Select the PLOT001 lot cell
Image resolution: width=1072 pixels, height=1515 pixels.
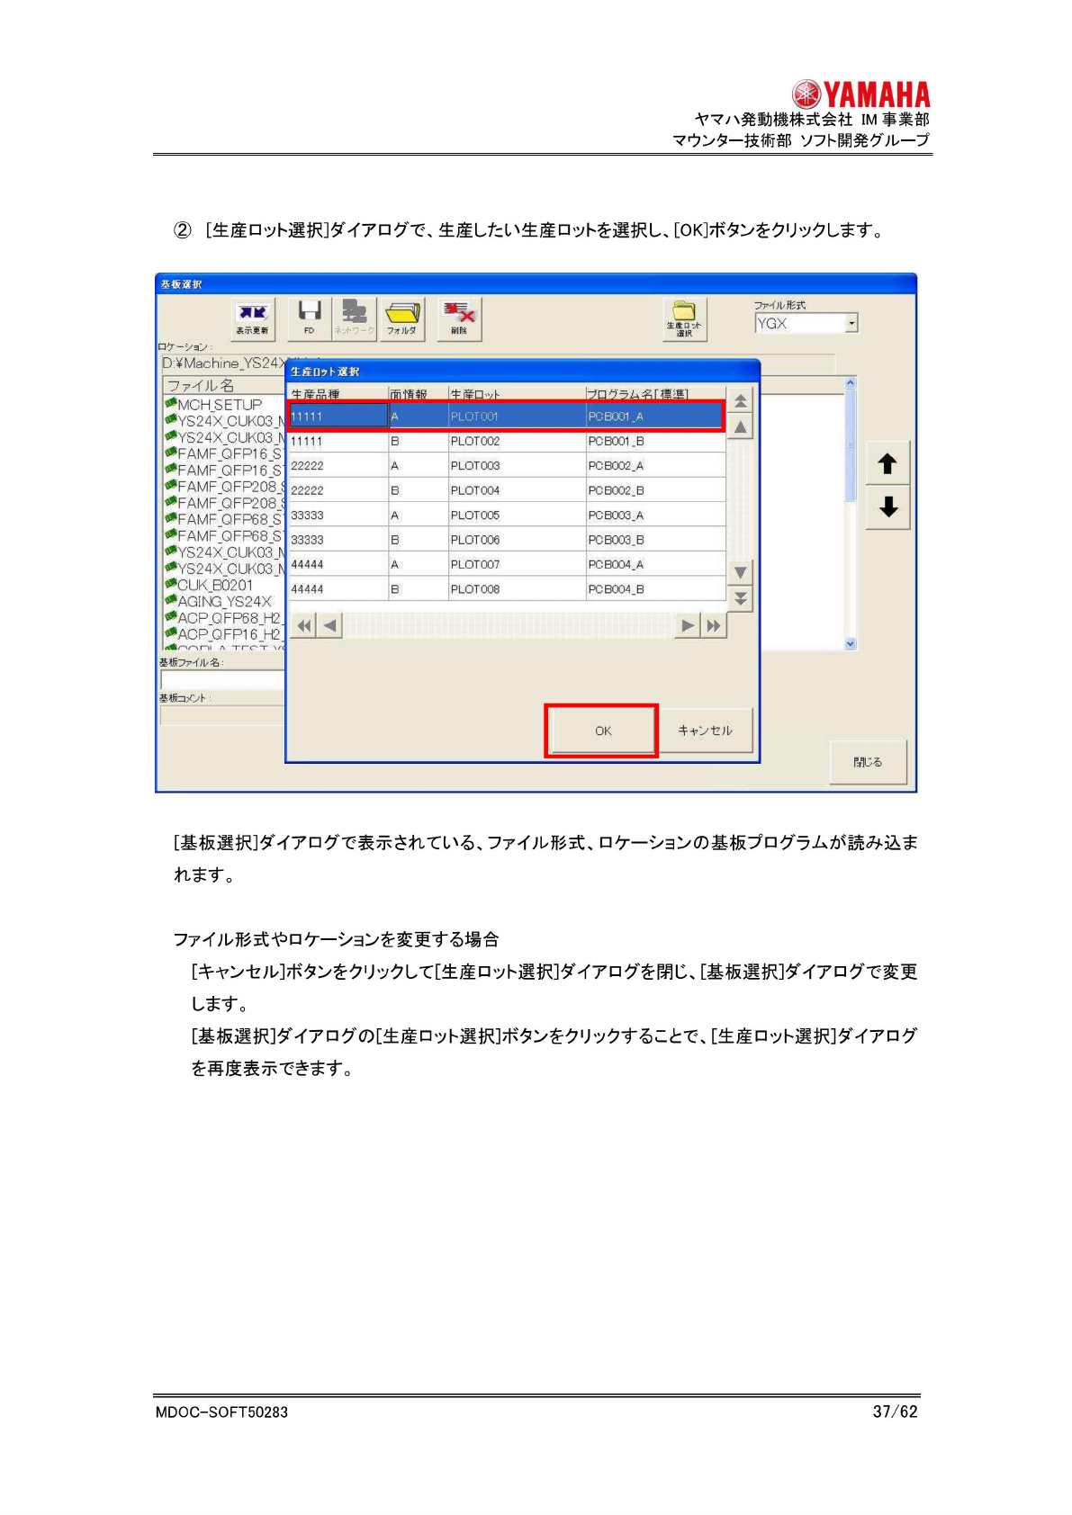click(x=517, y=417)
